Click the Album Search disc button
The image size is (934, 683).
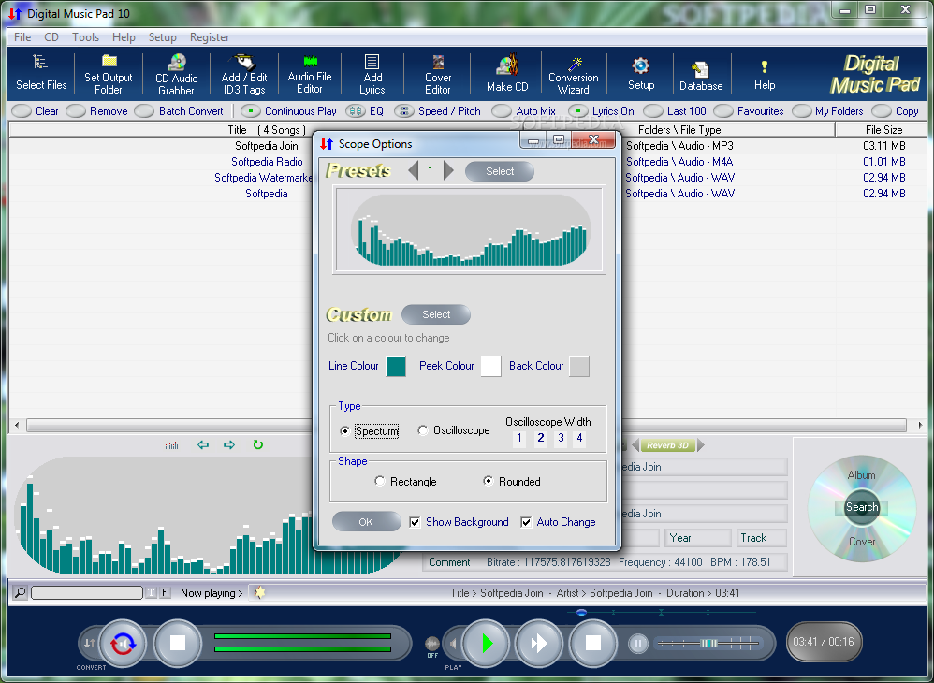tap(862, 507)
